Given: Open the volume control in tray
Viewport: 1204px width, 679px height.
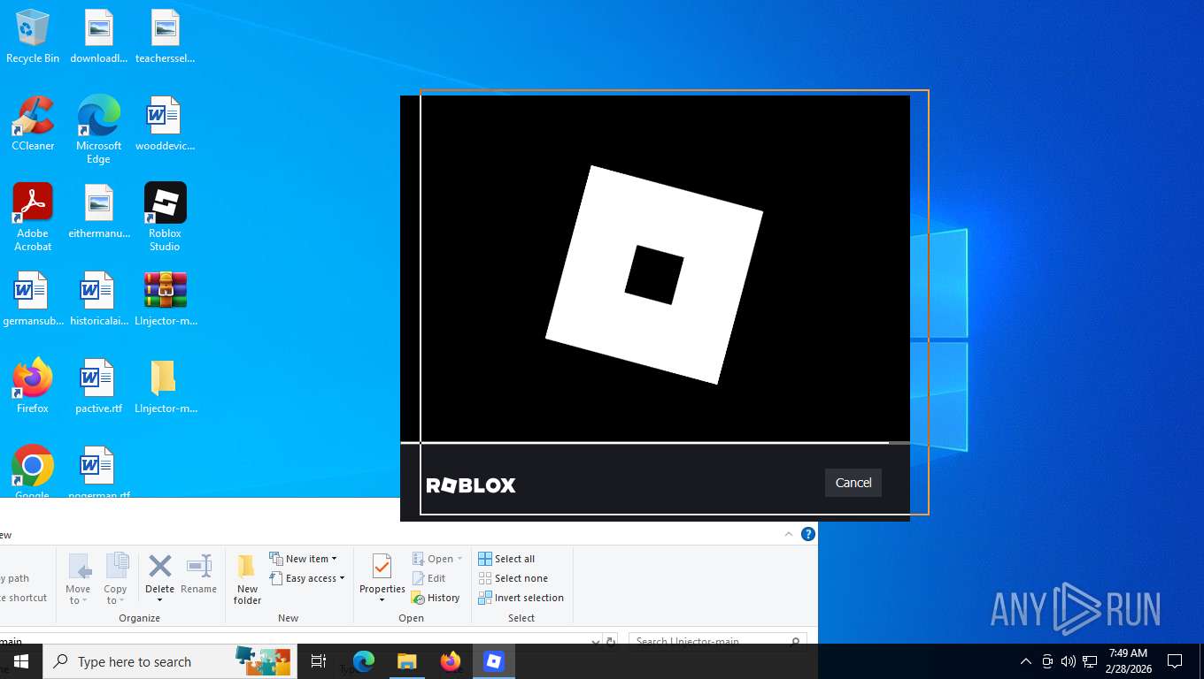Looking at the screenshot, I should [x=1069, y=661].
